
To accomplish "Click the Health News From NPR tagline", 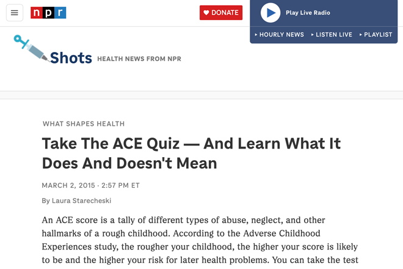I will point(139,59).
